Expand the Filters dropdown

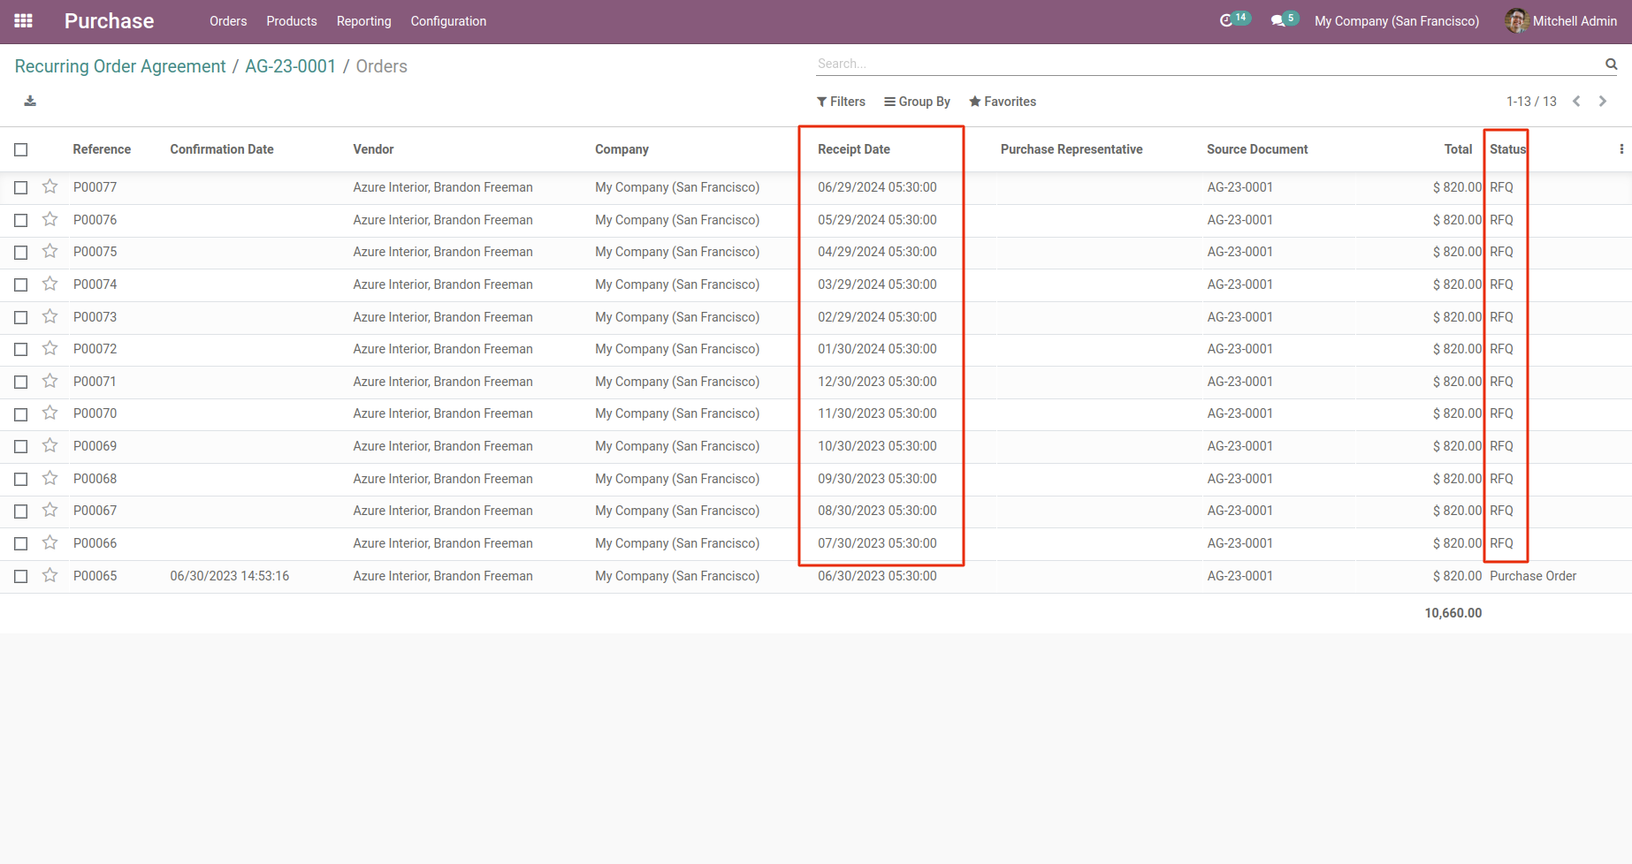coord(841,102)
